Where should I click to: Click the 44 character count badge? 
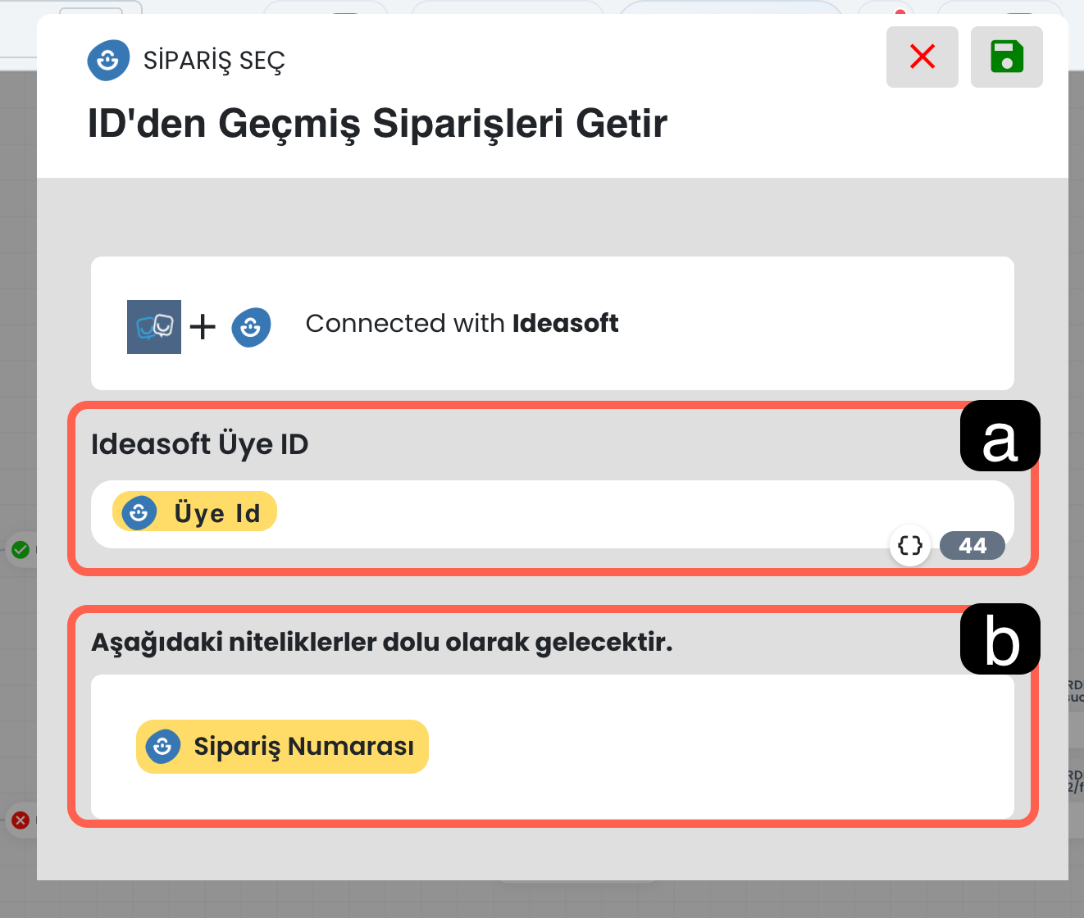coord(972,546)
